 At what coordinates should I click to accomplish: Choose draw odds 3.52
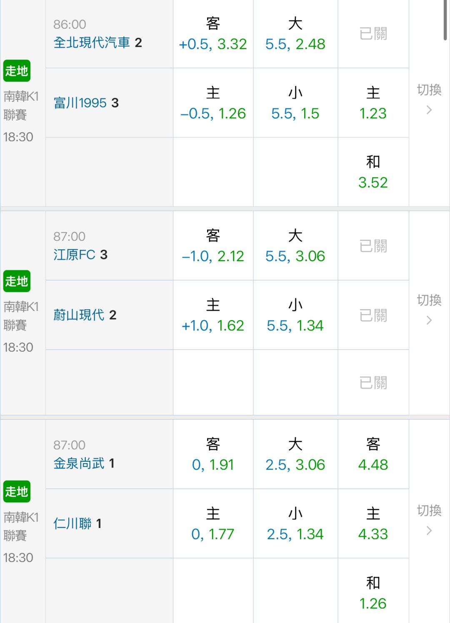(373, 172)
